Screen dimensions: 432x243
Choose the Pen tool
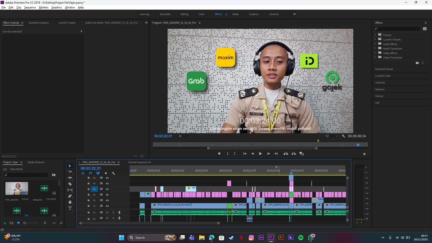click(70, 196)
